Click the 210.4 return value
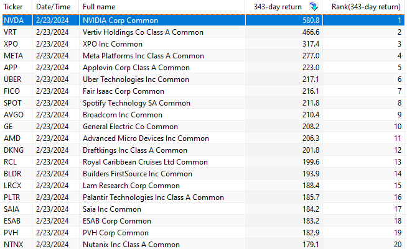The image size is (407, 249). point(311,115)
